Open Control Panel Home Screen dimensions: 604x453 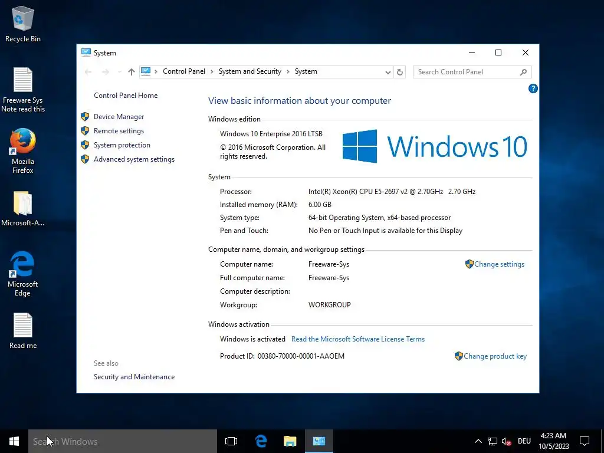(126, 96)
